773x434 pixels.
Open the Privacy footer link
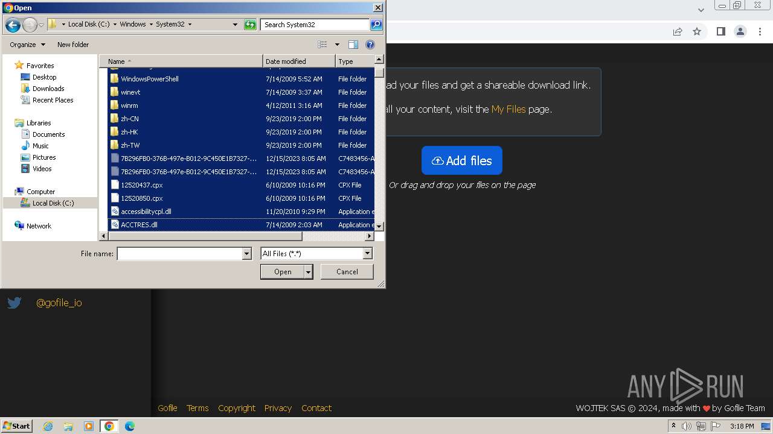pyautogui.click(x=278, y=408)
